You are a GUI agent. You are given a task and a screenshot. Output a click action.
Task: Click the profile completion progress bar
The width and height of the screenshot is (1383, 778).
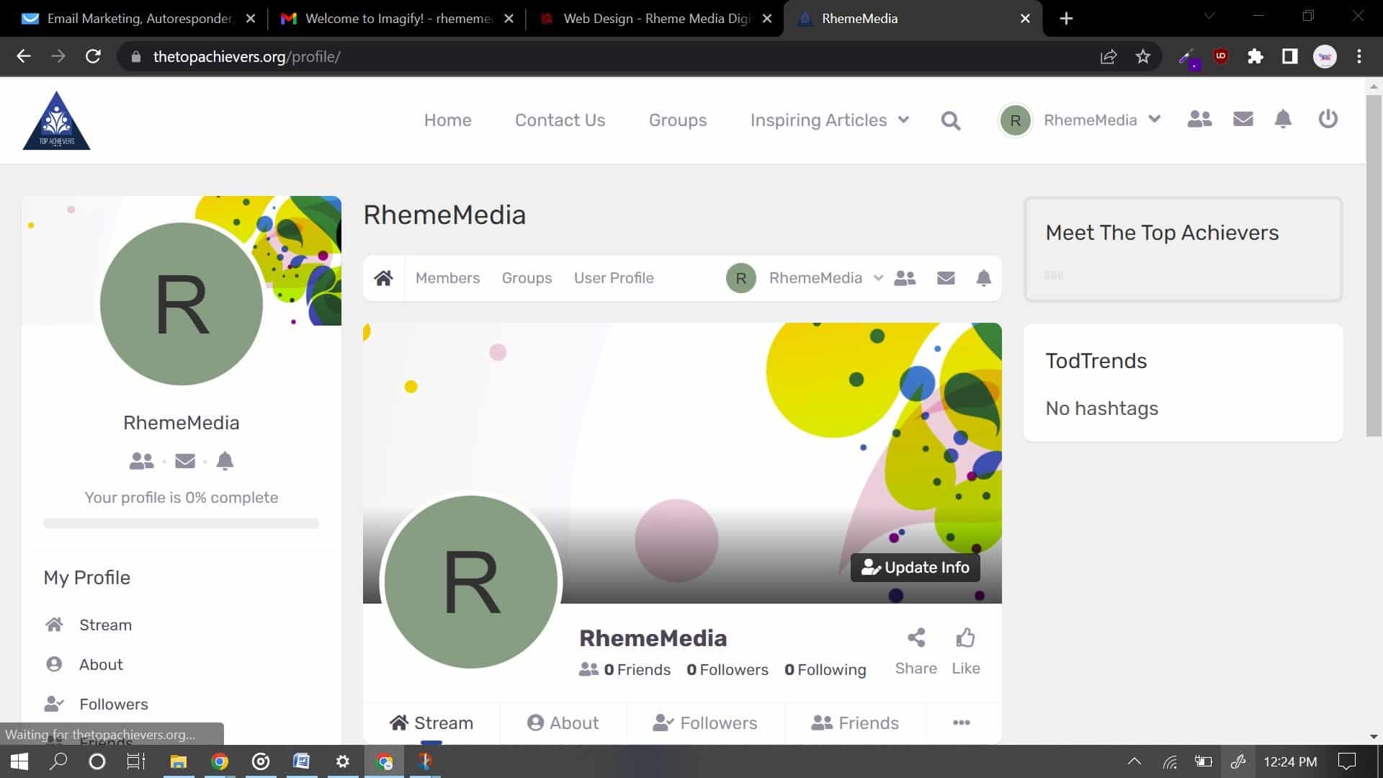coord(181,524)
